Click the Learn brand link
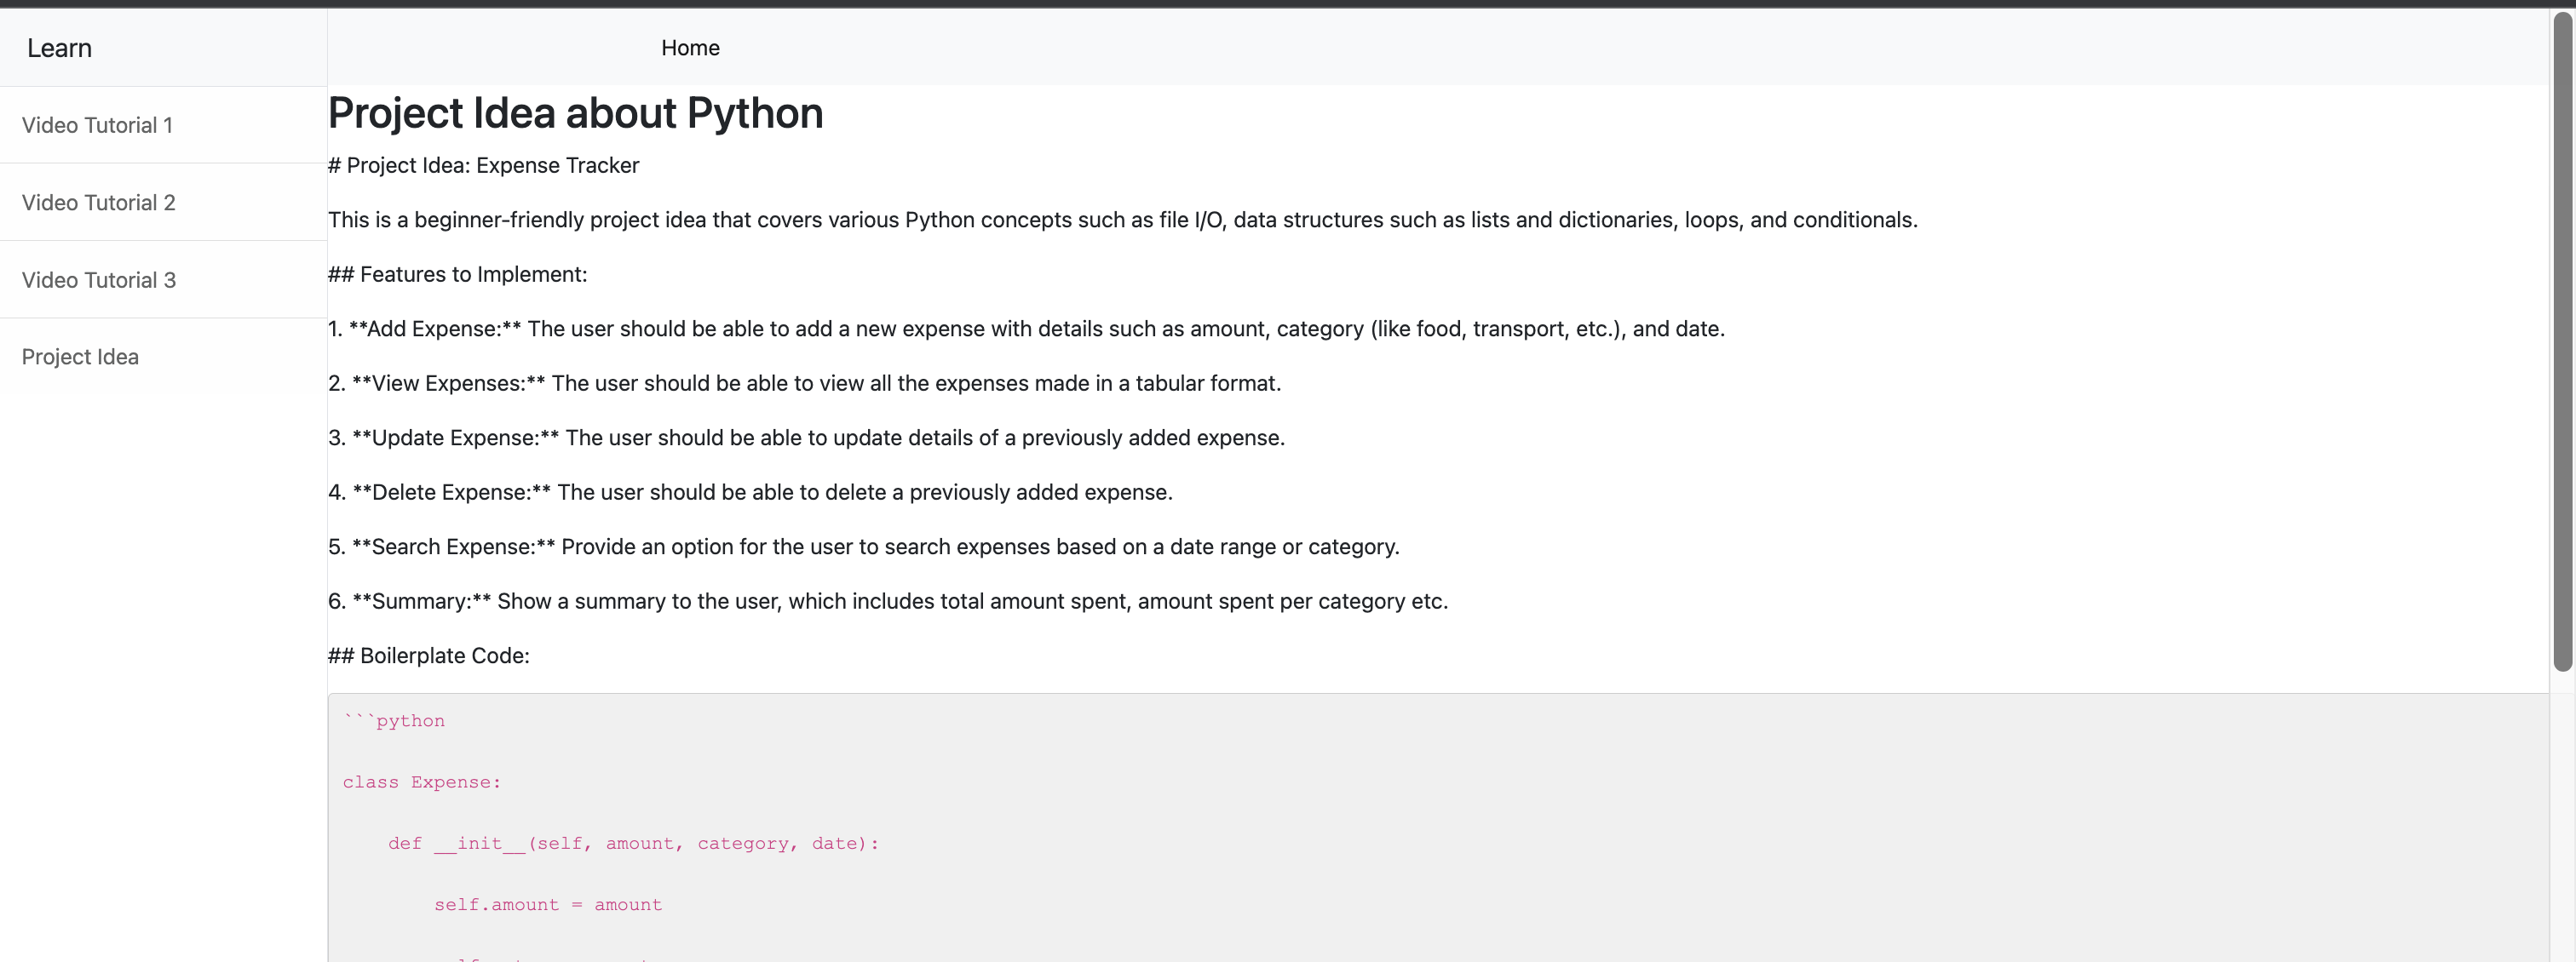2576x962 pixels. tap(59, 48)
